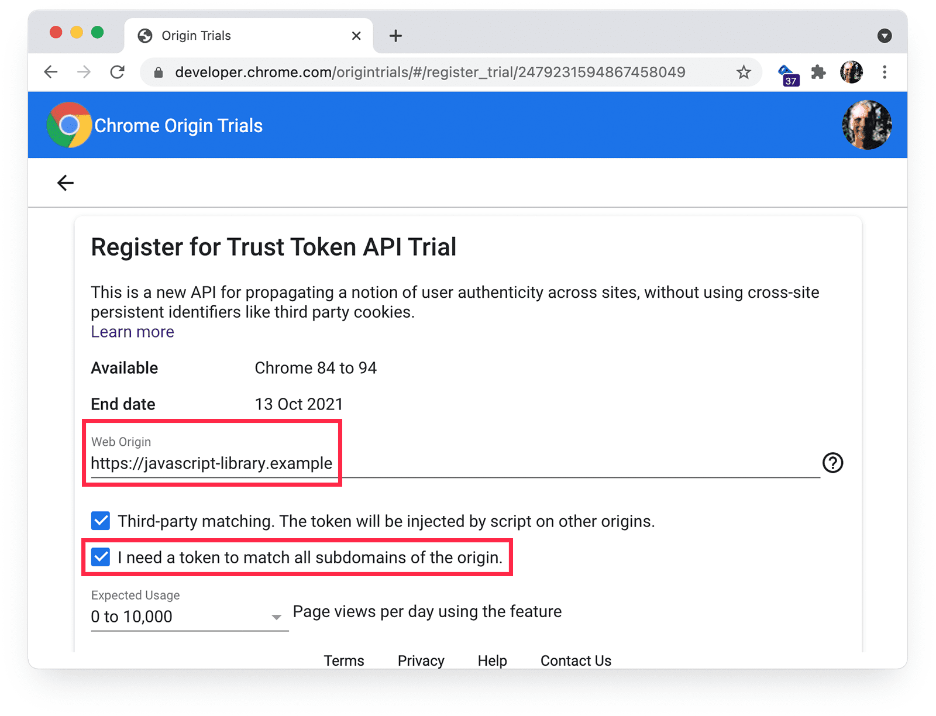Open the browser profile avatar
This screenshot has height=716, width=936.
(851, 72)
